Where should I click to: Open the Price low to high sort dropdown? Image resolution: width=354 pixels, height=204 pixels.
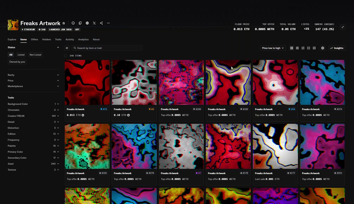(273, 48)
